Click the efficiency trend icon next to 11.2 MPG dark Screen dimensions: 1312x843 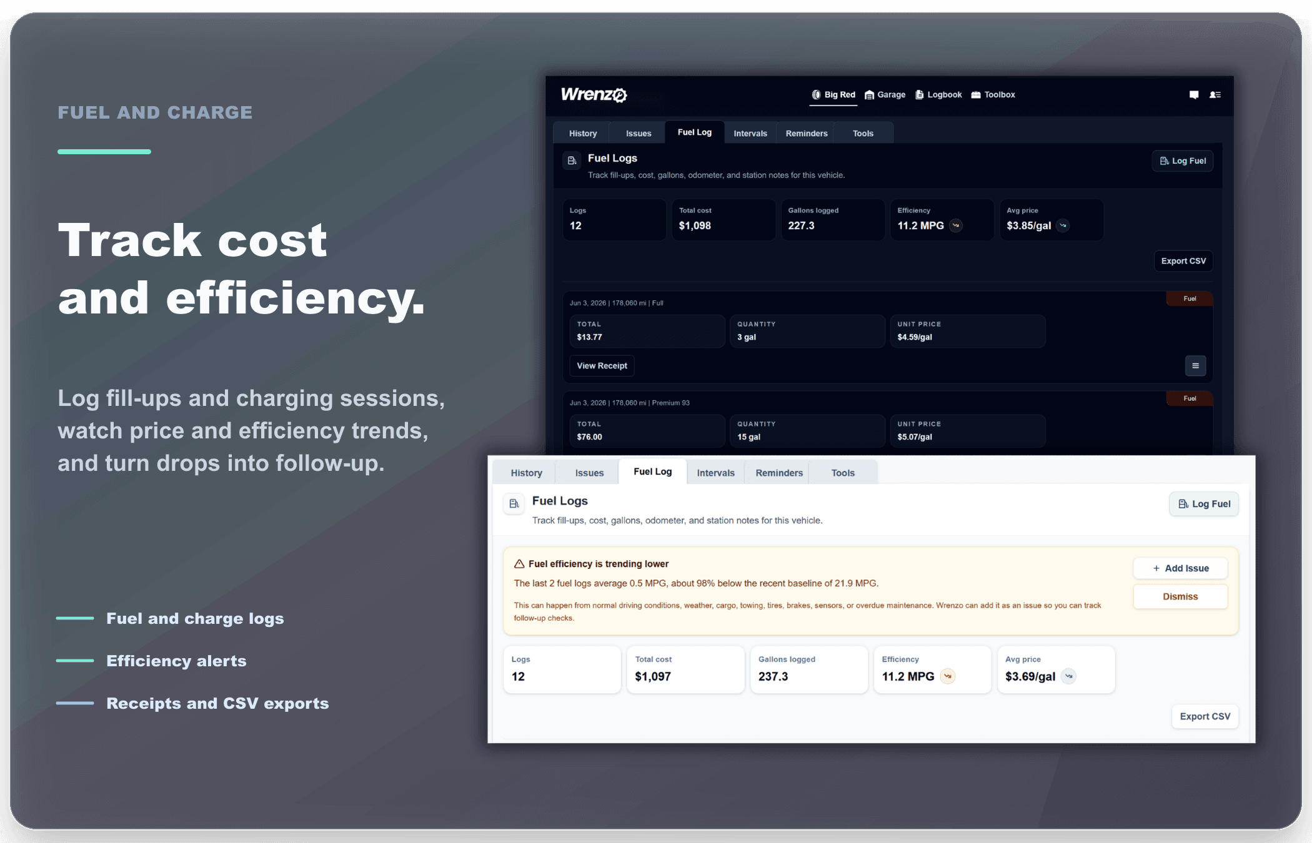click(x=956, y=225)
